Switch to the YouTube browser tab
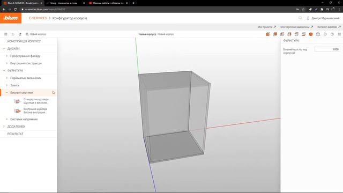343x193 pixels. [x=108, y=3]
